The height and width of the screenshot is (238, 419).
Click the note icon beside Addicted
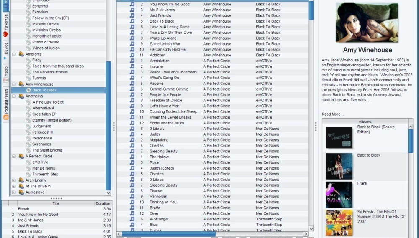click(132, 55)
